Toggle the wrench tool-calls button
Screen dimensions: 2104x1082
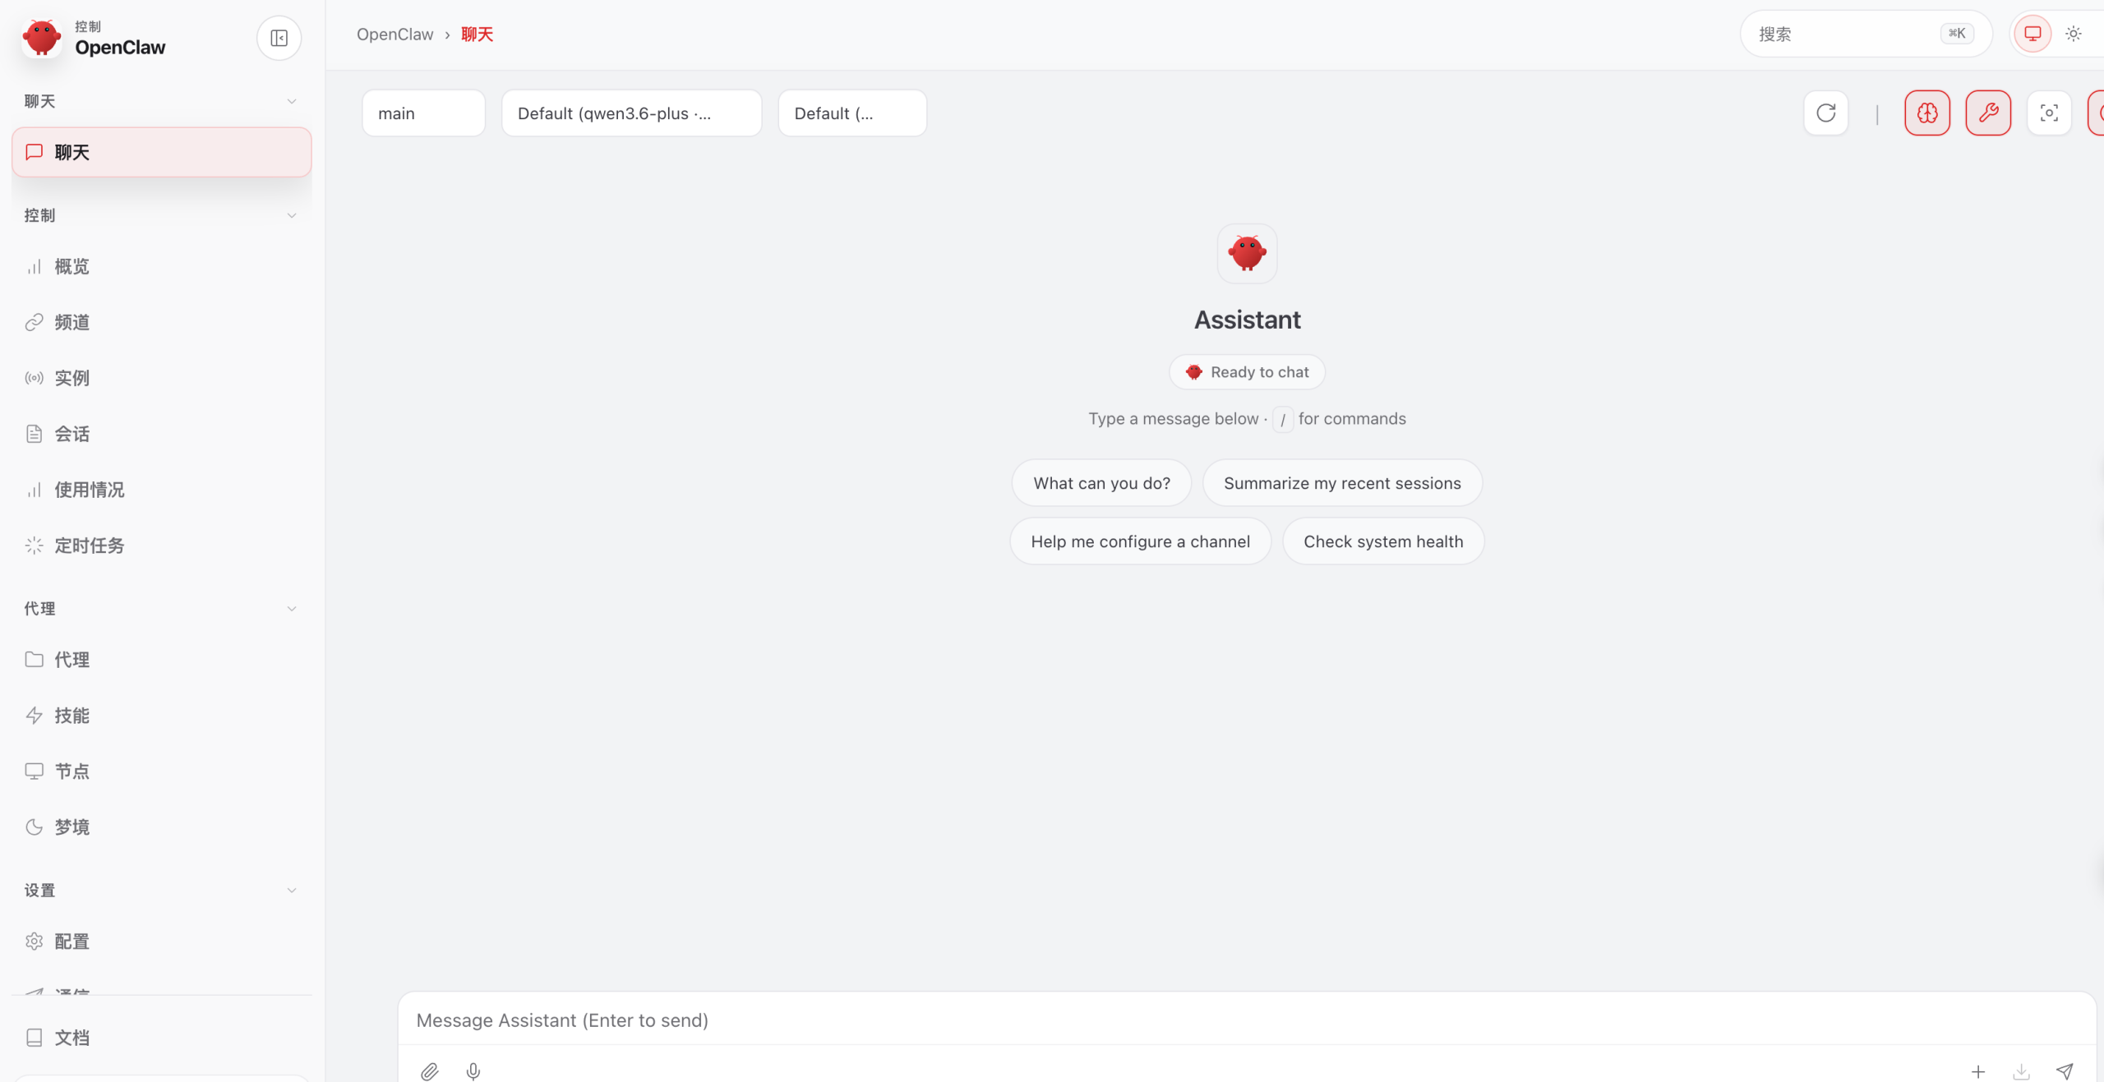pyautogui.click(x=1987, y=113)
